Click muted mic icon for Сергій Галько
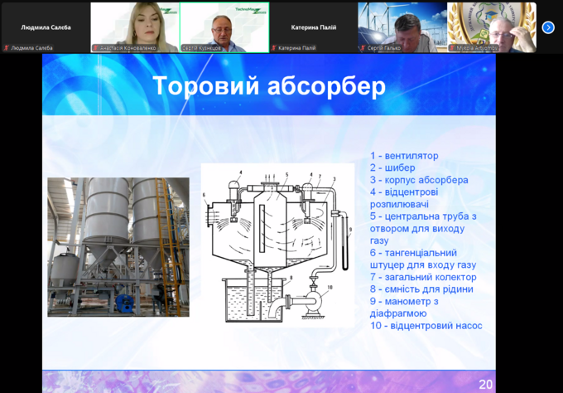Screen dimensions: 563x393 point(363,48)
